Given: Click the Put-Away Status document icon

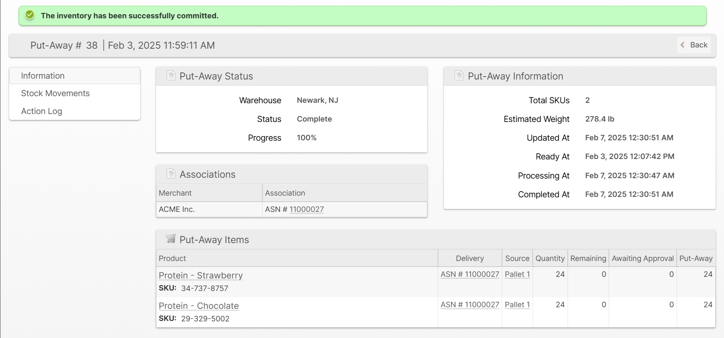Looking at the screenshot, I should [171, 76].
